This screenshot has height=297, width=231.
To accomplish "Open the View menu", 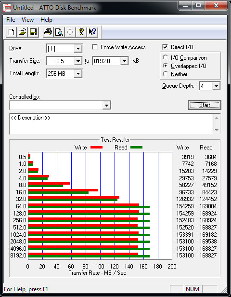I will tap(27, 20).
